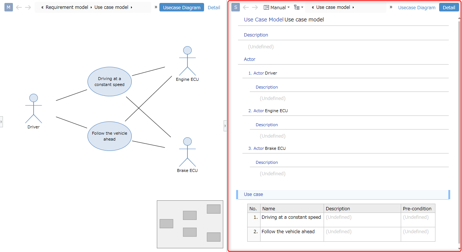Select the Driver actor figure in diagram
The width and height of the screenshot is (462, 252).
pyautogui.click(x=34, y=111)
